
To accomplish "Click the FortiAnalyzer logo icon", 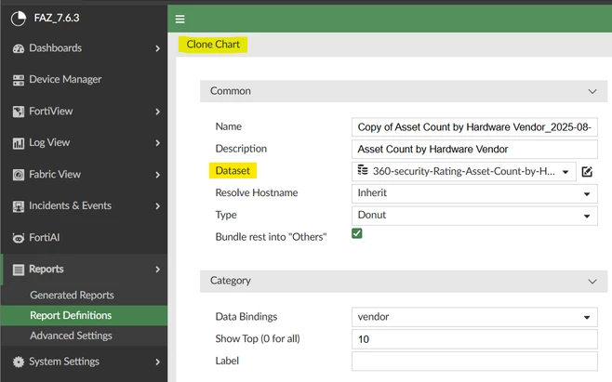I will click(19, 18).
